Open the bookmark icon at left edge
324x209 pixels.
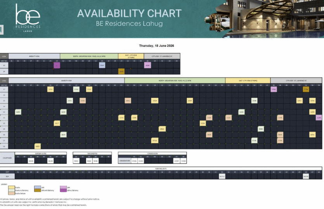pos(2,29)
